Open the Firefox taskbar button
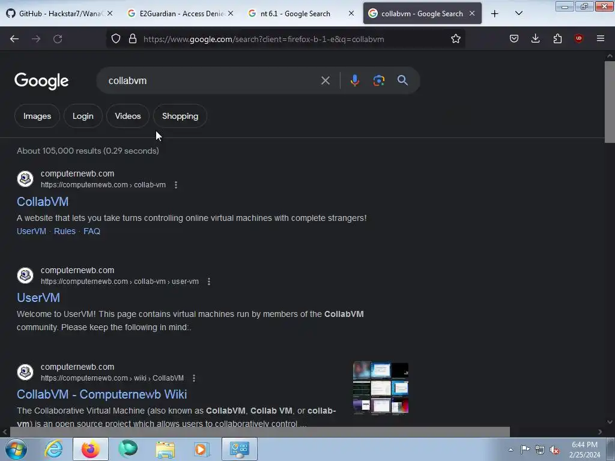 tap(90, 449)
